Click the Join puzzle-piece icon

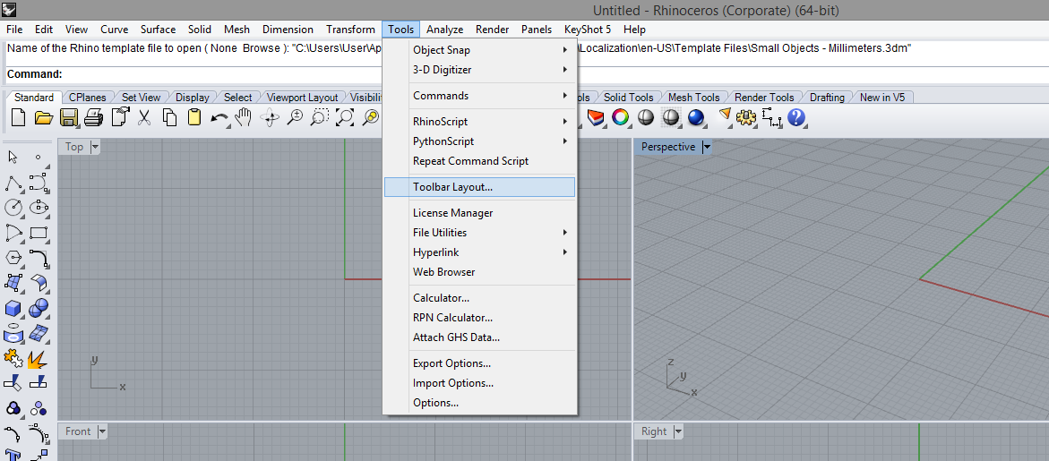click(13, 359)
